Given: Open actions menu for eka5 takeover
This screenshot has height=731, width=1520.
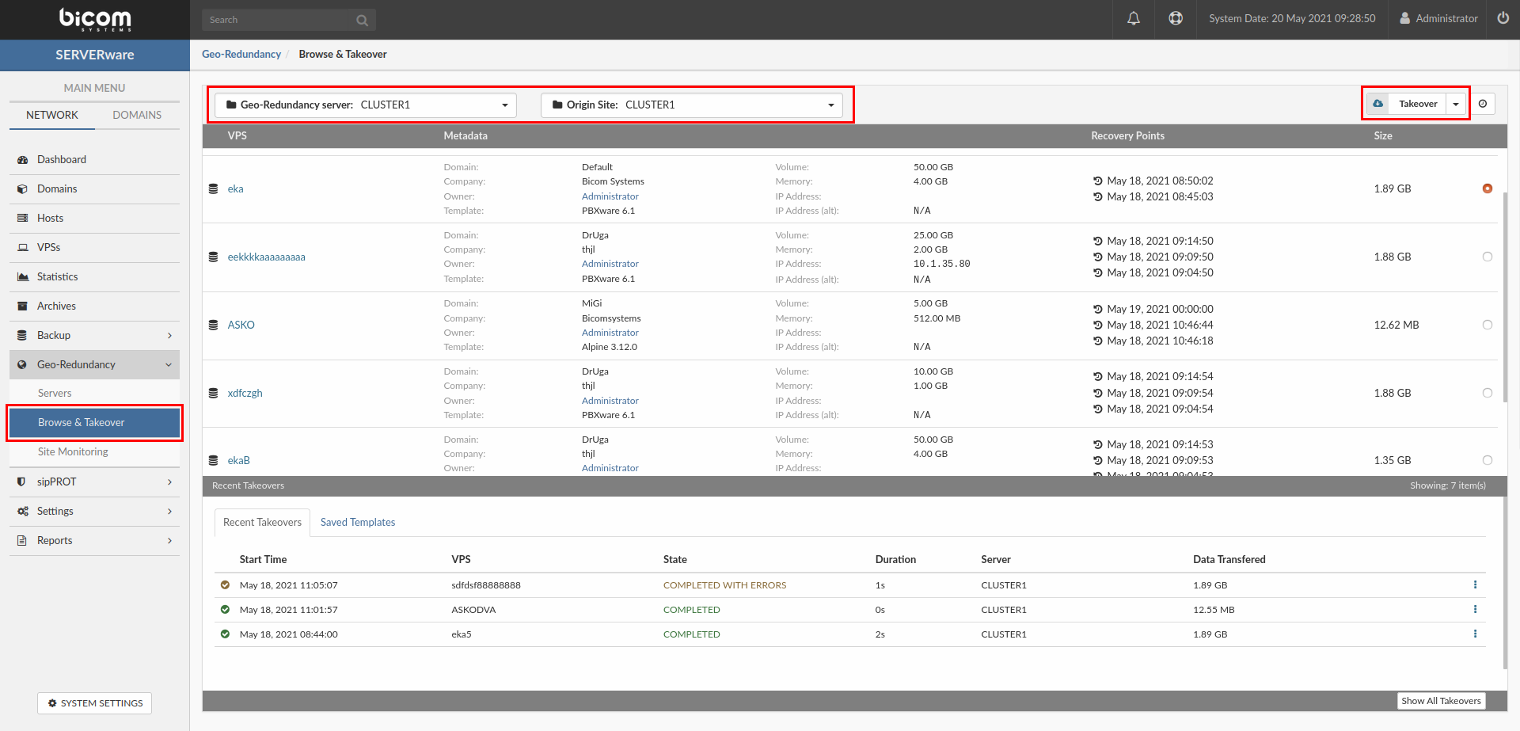Looking at the screenshot, I should pos(1475,634).
